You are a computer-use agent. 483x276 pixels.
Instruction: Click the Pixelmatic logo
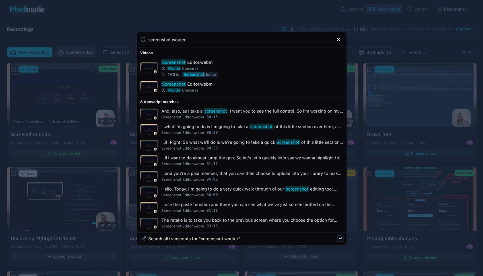click(27, 9)
